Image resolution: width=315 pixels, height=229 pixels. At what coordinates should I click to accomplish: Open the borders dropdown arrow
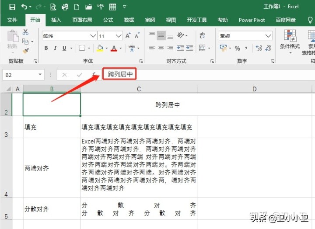click(x=89, y=48)
